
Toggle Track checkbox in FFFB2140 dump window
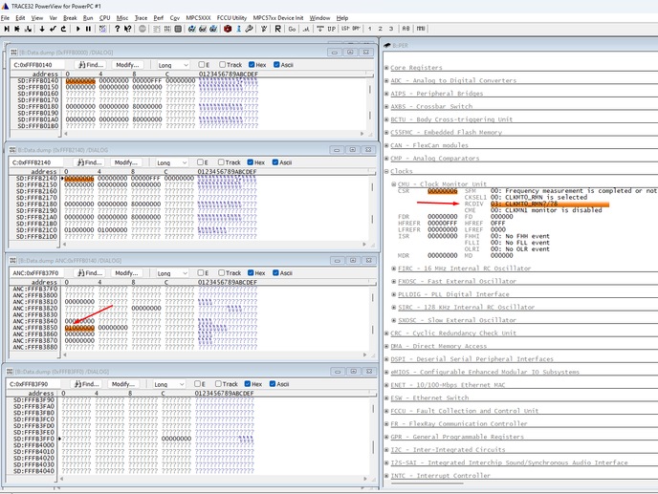click(x=221, y=162)
